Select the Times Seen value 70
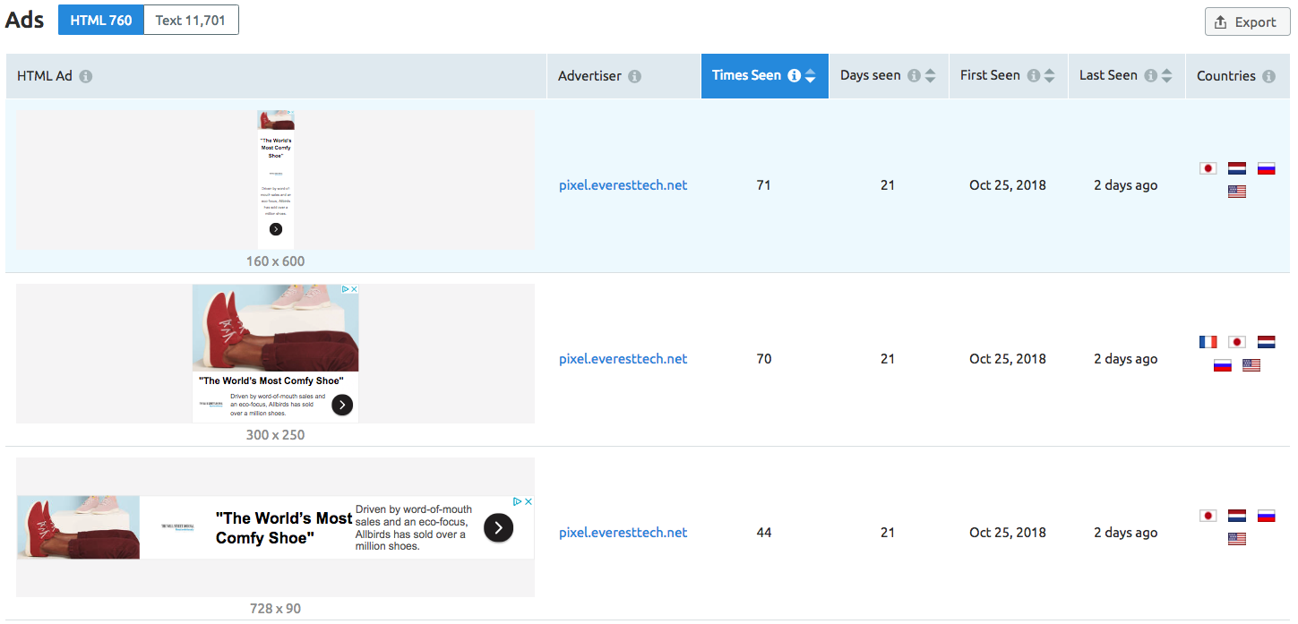This screenshot has width=1298, height=624. coord(764,359)
